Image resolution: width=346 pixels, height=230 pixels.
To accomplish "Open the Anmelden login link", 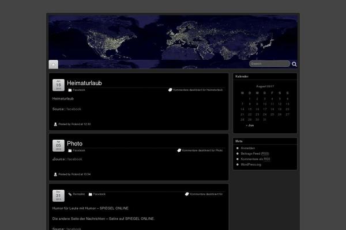I will [248, 148].
